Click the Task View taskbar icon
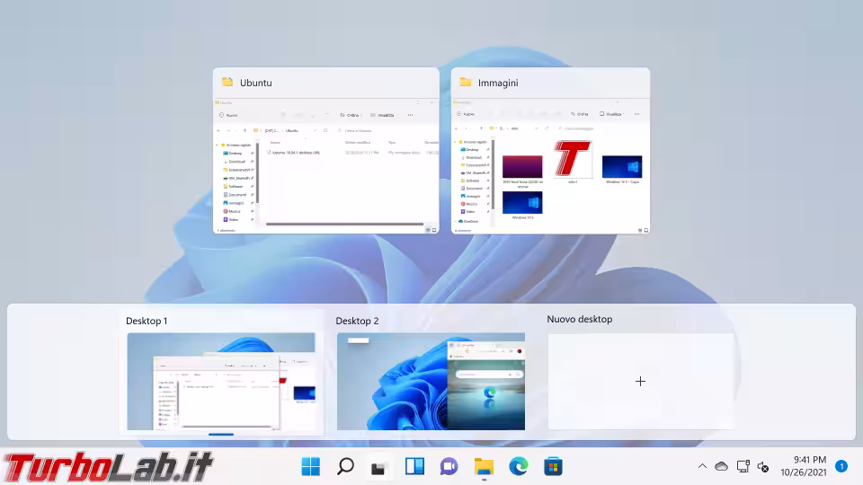 (x=379, y=467)
